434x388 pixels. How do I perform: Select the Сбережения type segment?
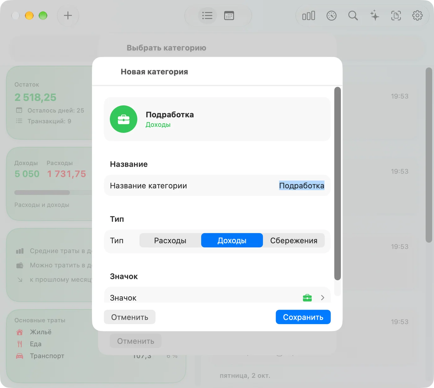click(x=294, y=240)
